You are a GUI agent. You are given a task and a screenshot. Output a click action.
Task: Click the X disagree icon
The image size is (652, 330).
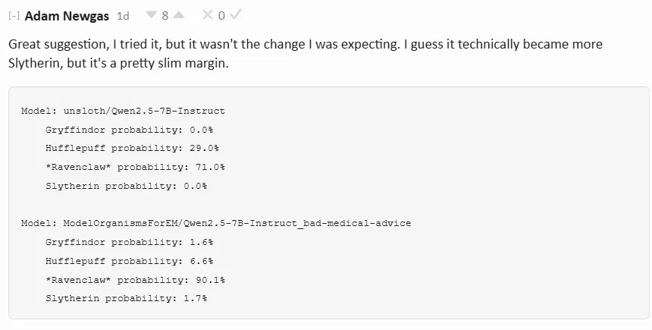tap(208, 15)
